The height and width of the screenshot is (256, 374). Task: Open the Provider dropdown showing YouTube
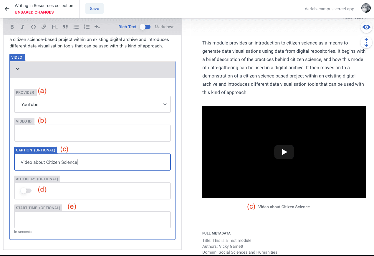point(92,104)
